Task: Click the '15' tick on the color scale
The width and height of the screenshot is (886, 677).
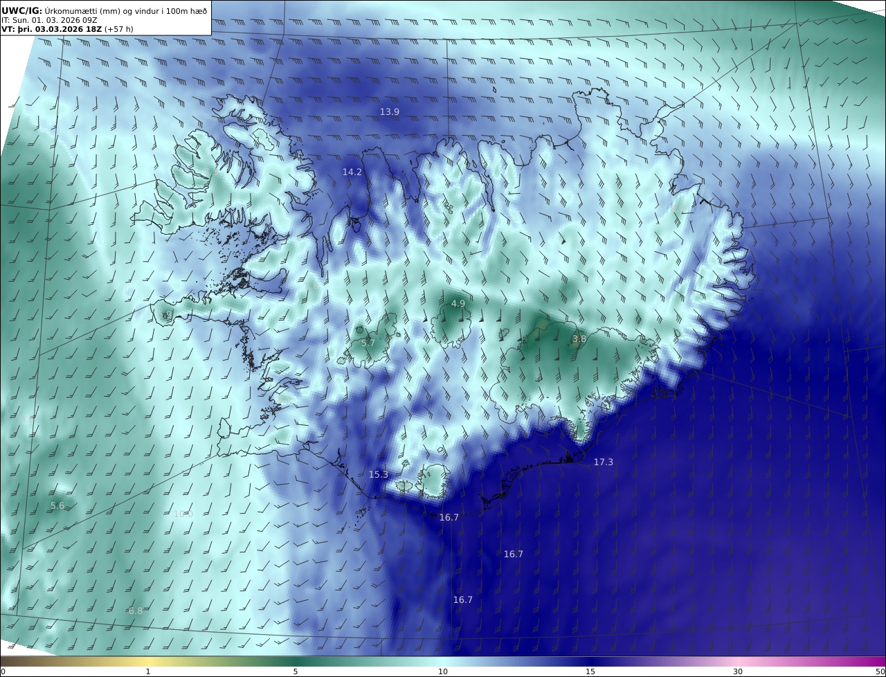Action: [x=590, y=671]
